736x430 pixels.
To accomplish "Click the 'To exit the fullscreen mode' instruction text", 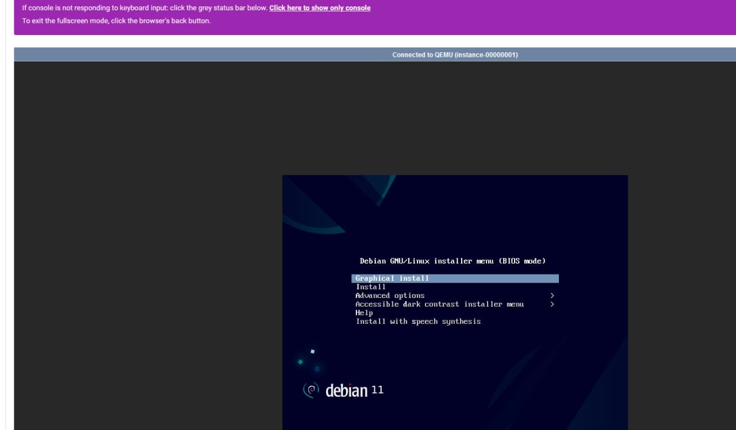I will [117, 21].
